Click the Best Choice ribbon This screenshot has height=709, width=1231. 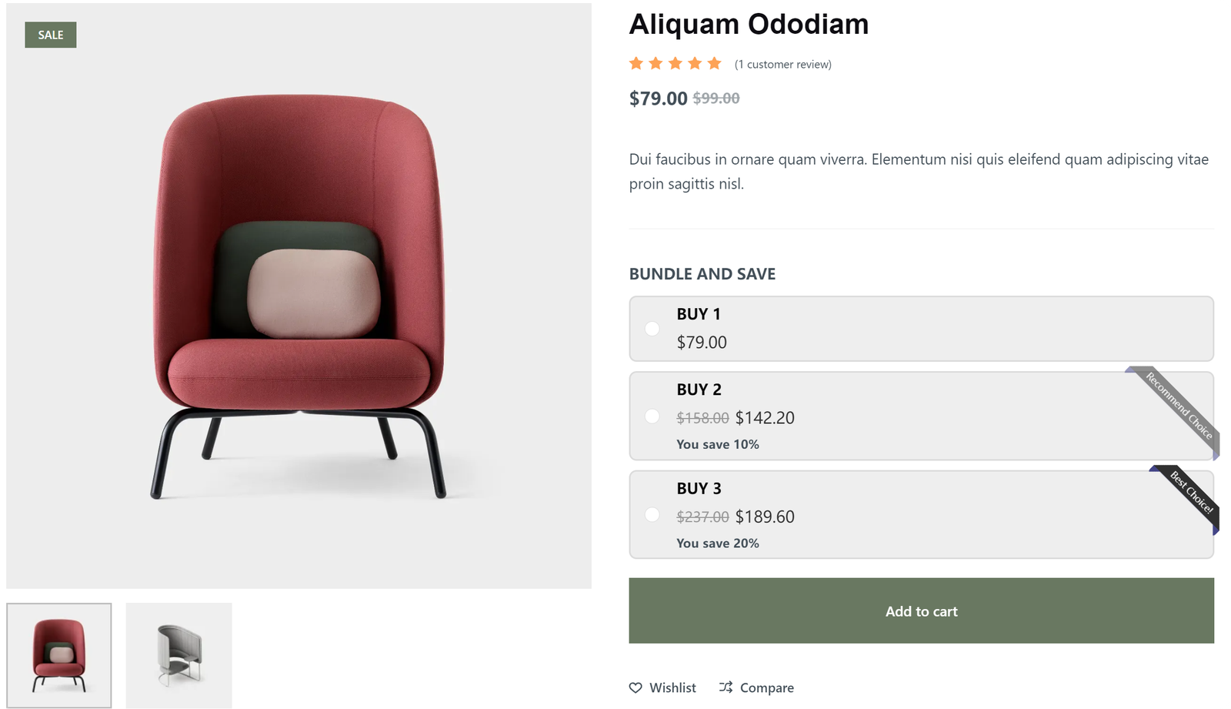tap(1189, 497)
